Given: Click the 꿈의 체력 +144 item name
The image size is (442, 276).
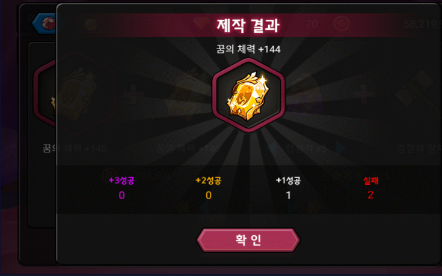Looking at the screenshot, I should (x=248, y=49).
